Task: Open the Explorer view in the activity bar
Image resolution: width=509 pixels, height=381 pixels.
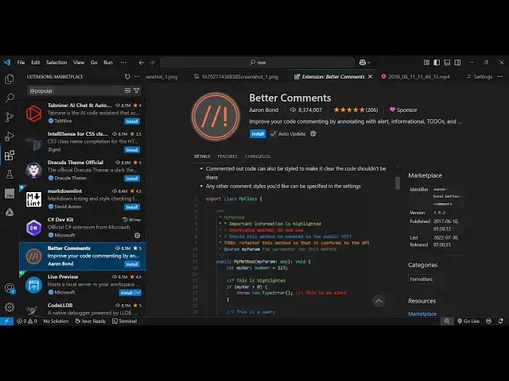Action: (x=10, y=79)
